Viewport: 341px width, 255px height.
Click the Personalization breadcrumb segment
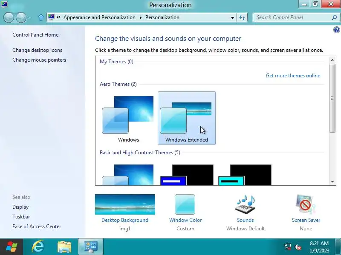pyautogui.click(x=162, y=17)
